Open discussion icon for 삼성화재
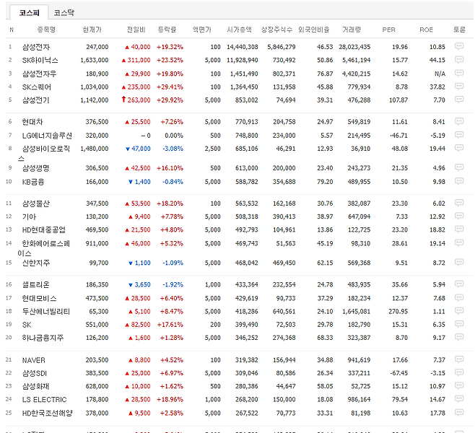Viewport: 475px width, 433px height. point(459,386)
